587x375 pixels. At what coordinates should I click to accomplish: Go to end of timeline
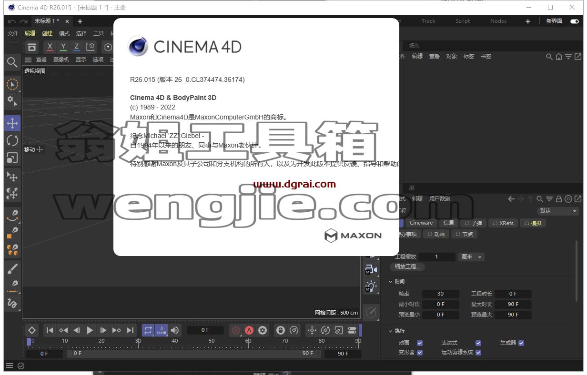tap(130, 330)
